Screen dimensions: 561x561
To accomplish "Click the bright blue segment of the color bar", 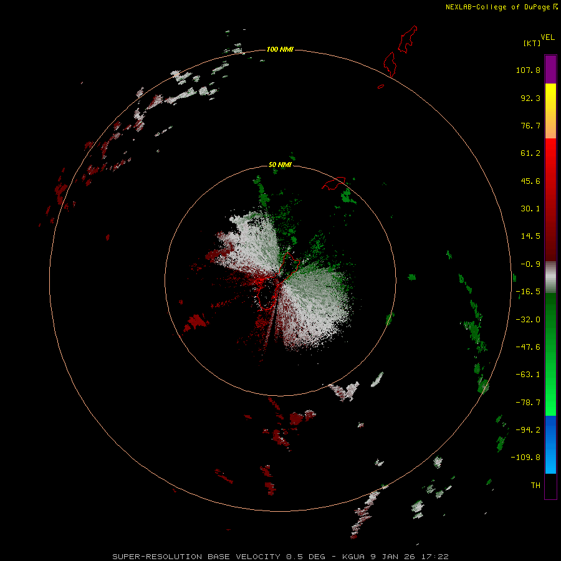I will point(550,444).
